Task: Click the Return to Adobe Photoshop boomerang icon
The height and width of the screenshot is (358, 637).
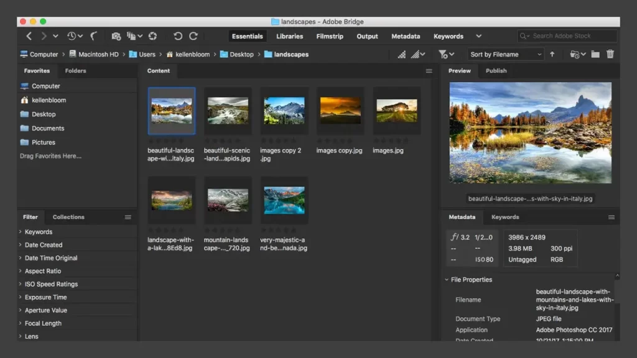Action: (94, 35)
